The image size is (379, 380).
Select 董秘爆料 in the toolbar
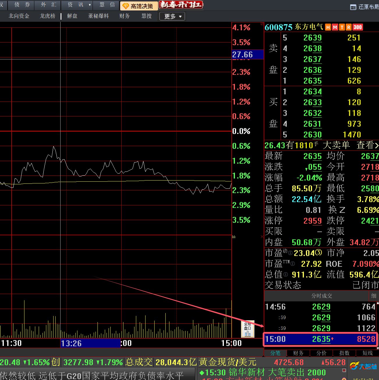click(x=98, y=16)
